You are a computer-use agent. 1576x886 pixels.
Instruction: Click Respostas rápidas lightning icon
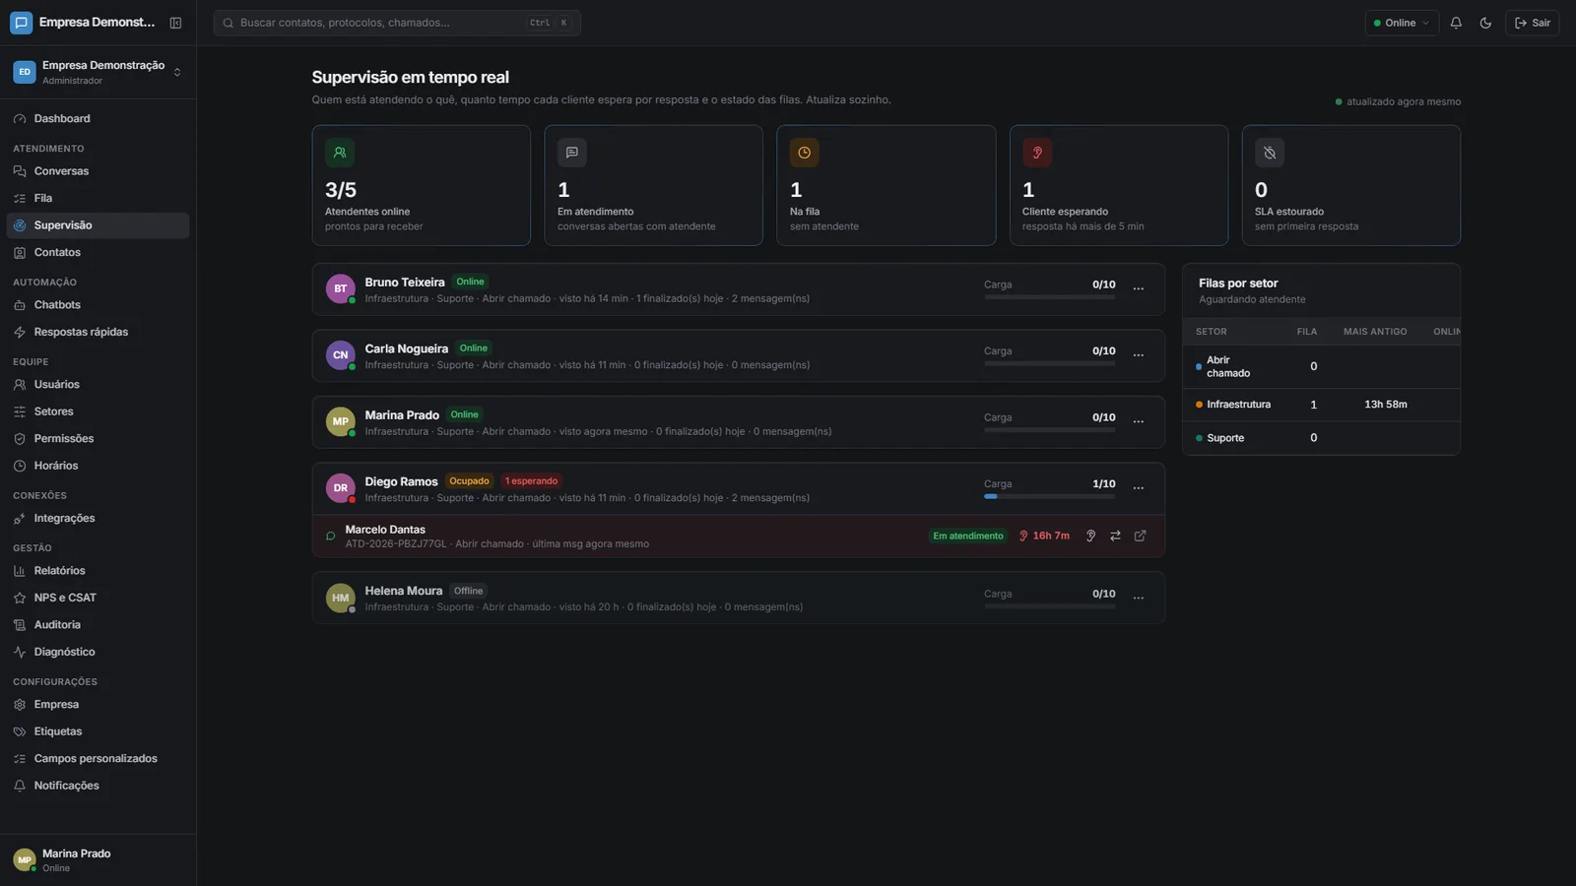click(x=20, y=333)
